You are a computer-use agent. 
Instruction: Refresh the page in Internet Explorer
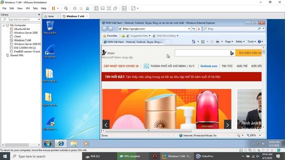click(x=194, y=28)
